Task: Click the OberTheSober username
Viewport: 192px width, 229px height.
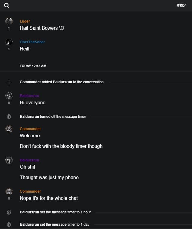Action: [x=32, y=42]
